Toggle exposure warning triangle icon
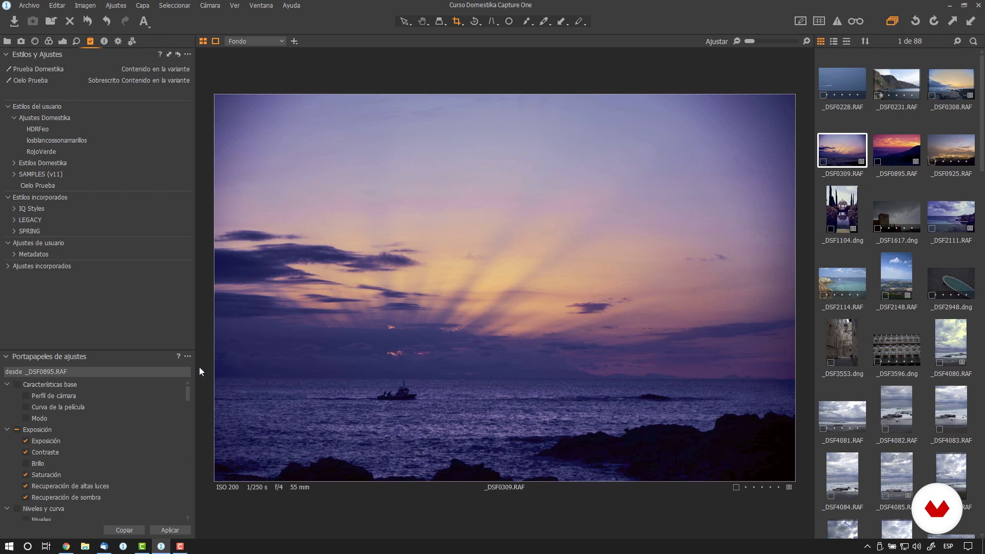The height and width of the screenshot is (554, 985). [837, 21]
